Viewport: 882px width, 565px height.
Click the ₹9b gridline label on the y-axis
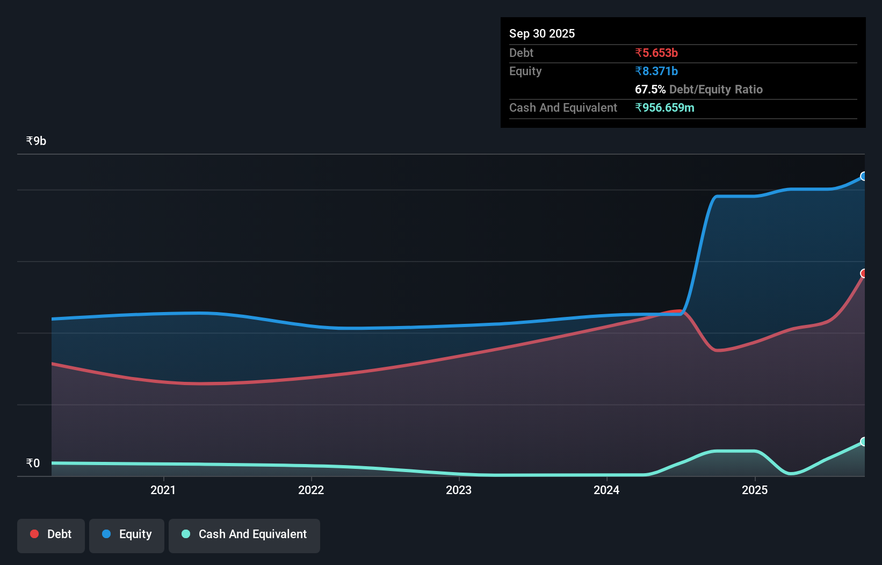[x=35, y=140]
